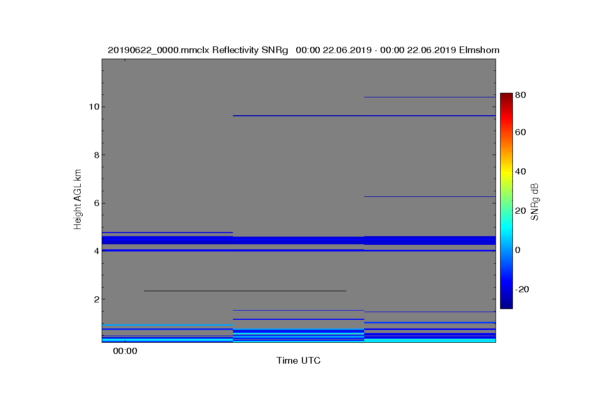Click colorbar tick label 40
The height and width of the screenshot is (408, 613).
pyautogui.click(x=521, y=171)
